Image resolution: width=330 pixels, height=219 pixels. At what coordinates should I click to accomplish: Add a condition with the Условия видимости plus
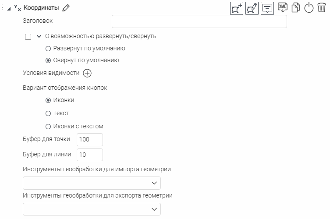pyautogui.click(x=87, y=73)
